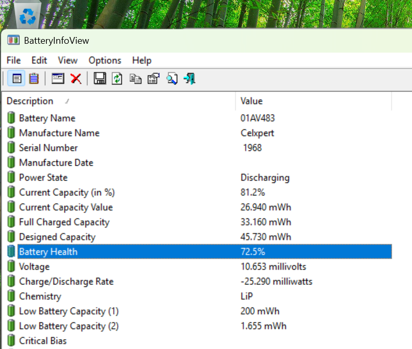Viewport: 412px width, 349px height.
Task: Select the Chemistry row
Action: [x=199, y=296]
